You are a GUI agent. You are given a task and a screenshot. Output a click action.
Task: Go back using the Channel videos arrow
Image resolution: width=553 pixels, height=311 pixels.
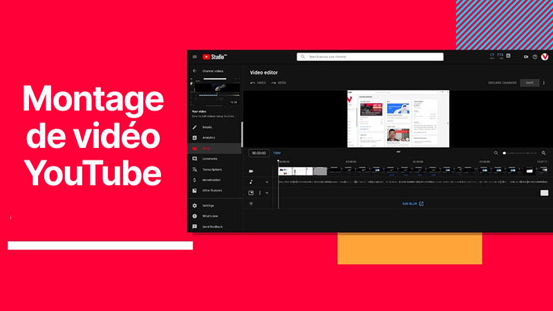tap(195, 71)
